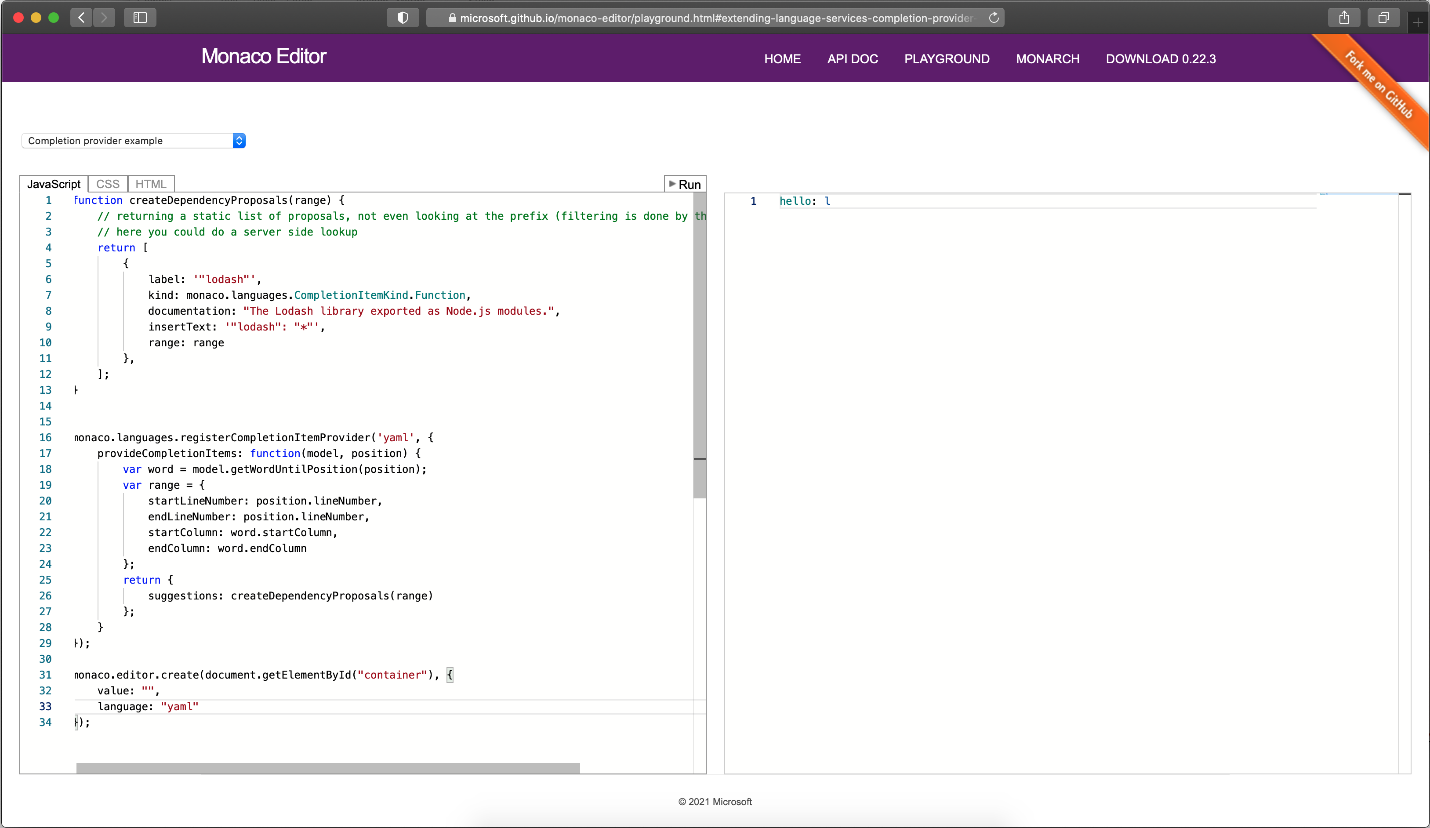Screen dimensions: 1430x828
Task: Click the code editor horizontal scrollbar
Action: click(x=328, y=768)
